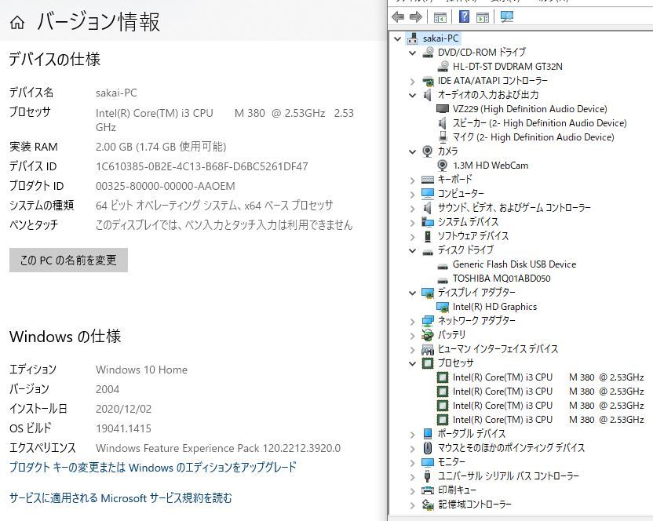Viewport: 653px width, 521px height.
Task: Click the scan for hardware changes icon
Action: [507, 16]
